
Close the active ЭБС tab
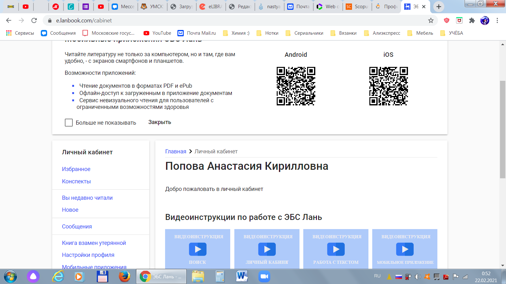tap(424, 7)
